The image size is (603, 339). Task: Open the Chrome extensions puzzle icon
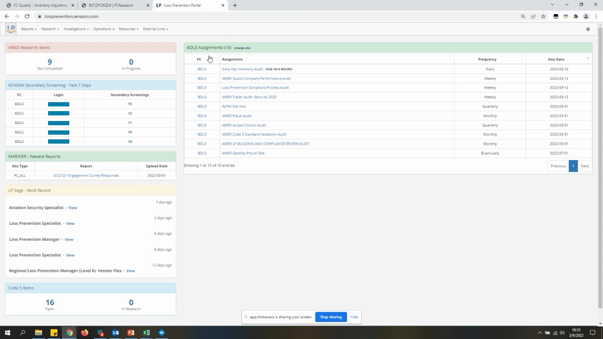576,16
